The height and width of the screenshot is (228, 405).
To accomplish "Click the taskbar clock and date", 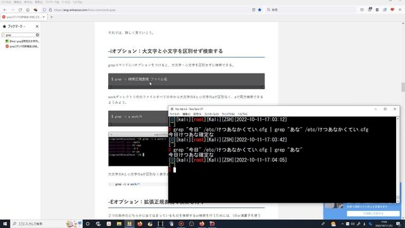I will point(384,224).
